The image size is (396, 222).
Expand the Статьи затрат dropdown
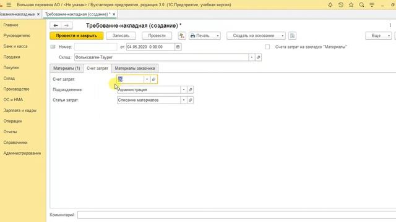pos(184,100)
